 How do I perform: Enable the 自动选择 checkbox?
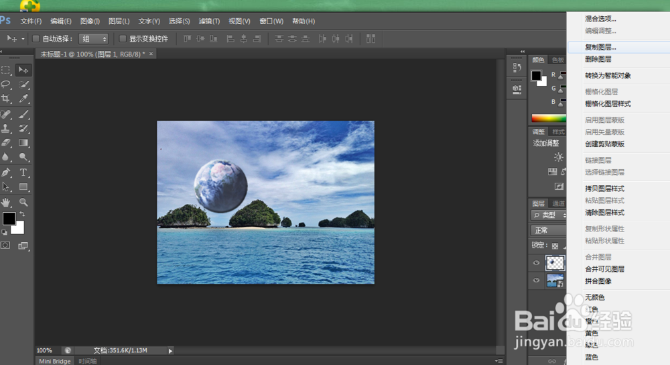click(36, 39)
